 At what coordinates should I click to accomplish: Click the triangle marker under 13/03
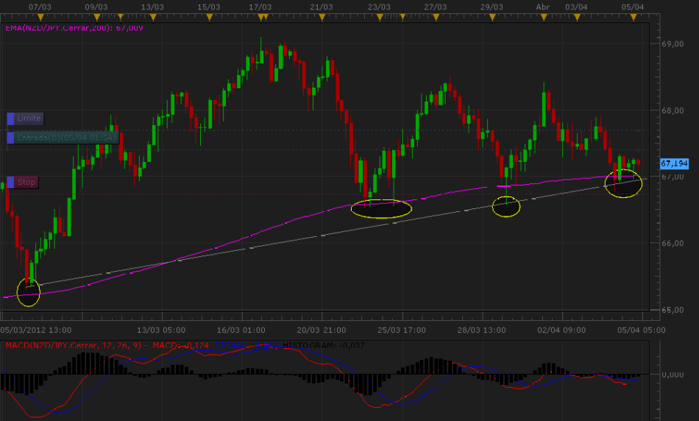coord(152,15)
